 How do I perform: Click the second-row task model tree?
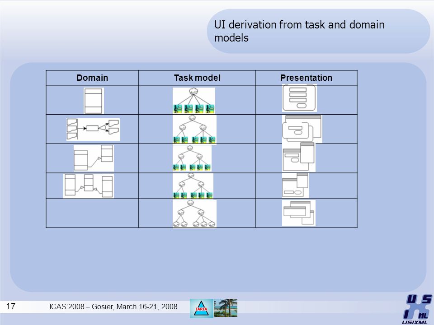[194, 130]
